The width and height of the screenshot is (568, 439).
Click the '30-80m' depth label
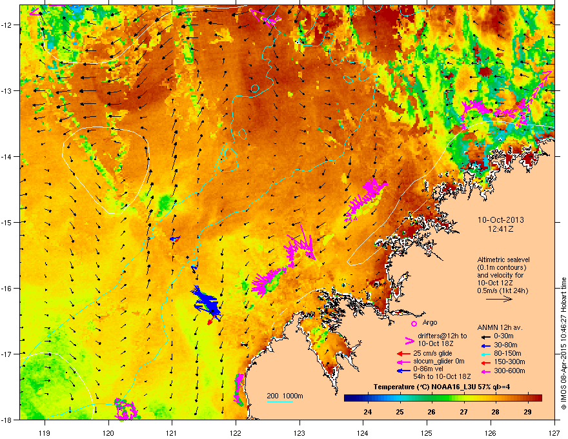tap(505, 345)
